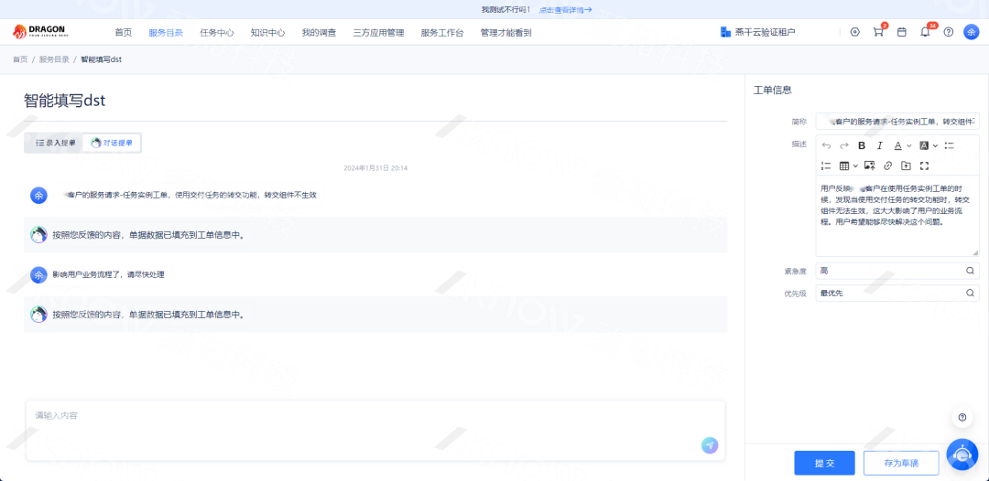Switch to the 录入提单 mode
This screenshot has height=481, width=989.
pyautogui.click(x=55, y=143)
